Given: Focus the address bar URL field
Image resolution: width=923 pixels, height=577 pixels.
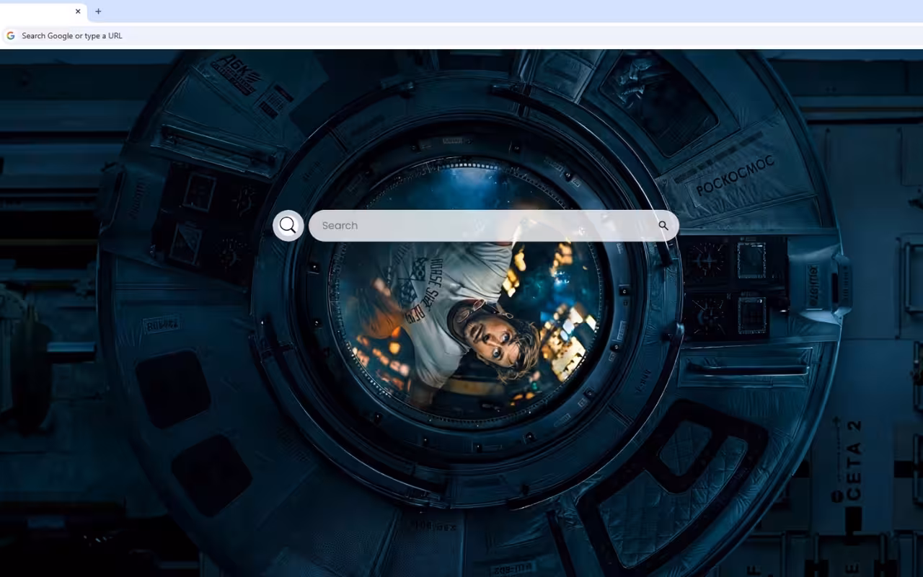Looking at the screenshot, I should click(x=461, y=35).
